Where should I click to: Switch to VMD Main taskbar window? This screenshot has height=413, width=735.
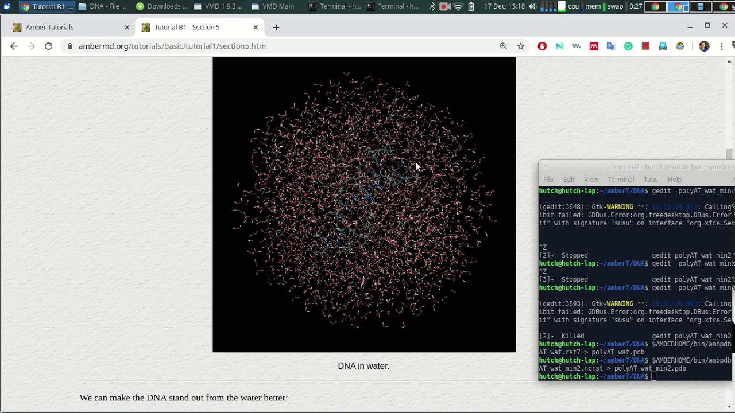click(x=277, y=6)
